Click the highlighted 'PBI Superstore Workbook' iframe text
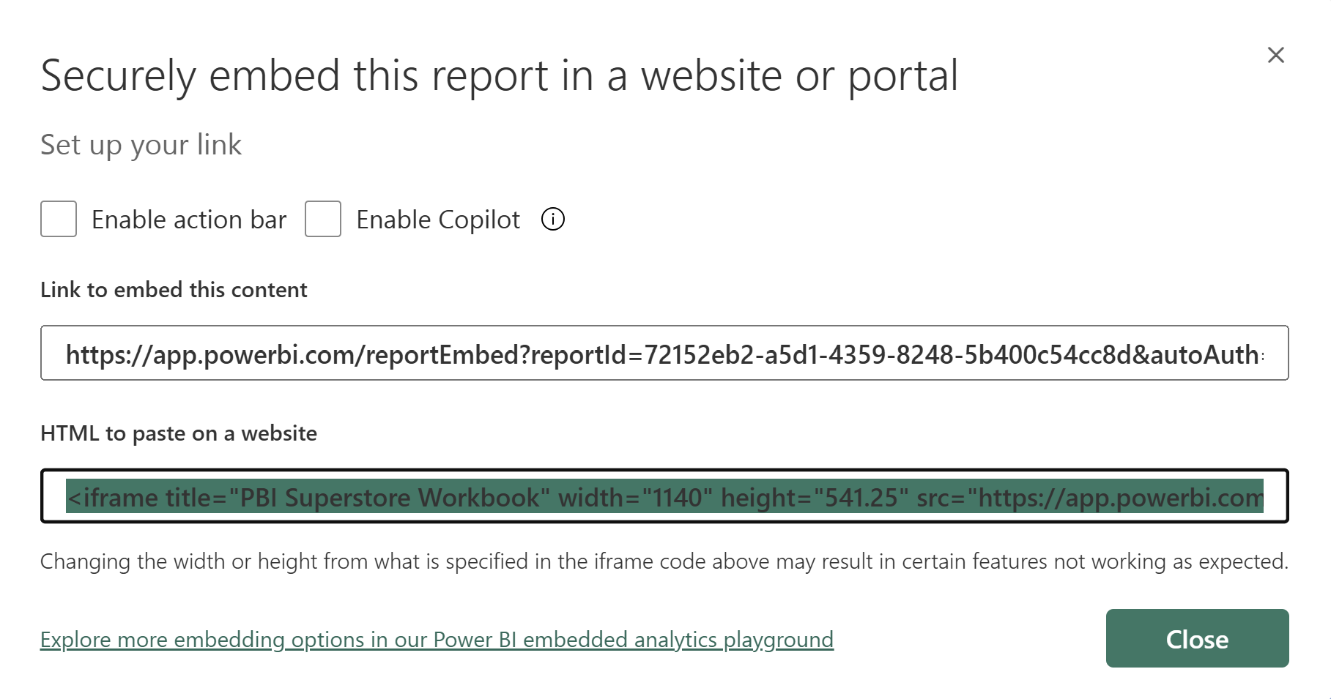This screenshot has width=1331, height=699. pos(388,498)
